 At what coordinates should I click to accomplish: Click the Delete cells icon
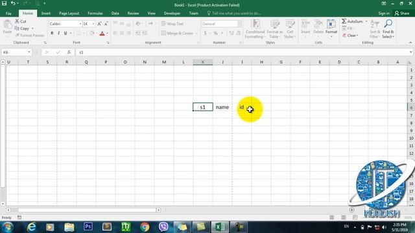[x=318, y=25]
